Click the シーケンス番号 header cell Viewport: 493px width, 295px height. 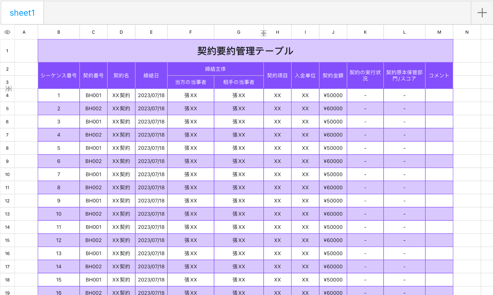click(x=59, y=75)
